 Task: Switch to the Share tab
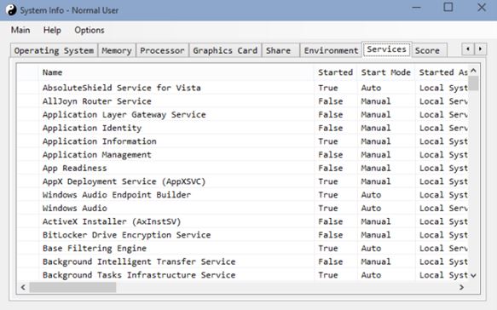pos(280,50)
